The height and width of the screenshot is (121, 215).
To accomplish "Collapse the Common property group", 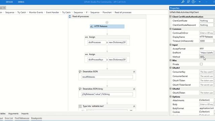I will (x=170, y=29).
